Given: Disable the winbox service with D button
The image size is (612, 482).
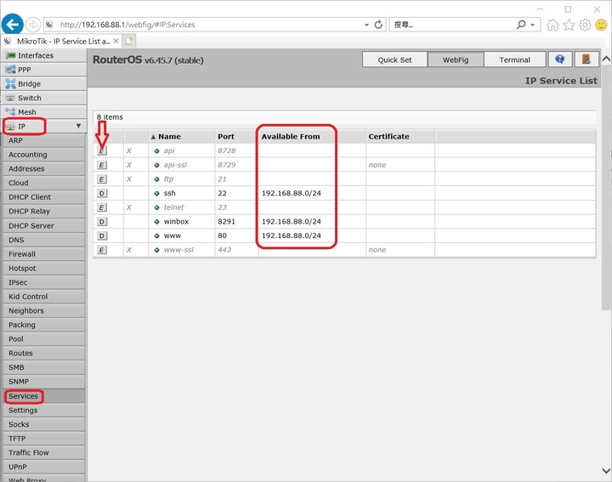Looking at the screenshot, I should point(101,222).
